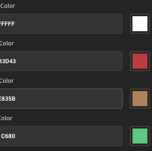Focus the hex field ending in FFFFF
The height and width of the screenshot is (151, 152).
point(61,24)
